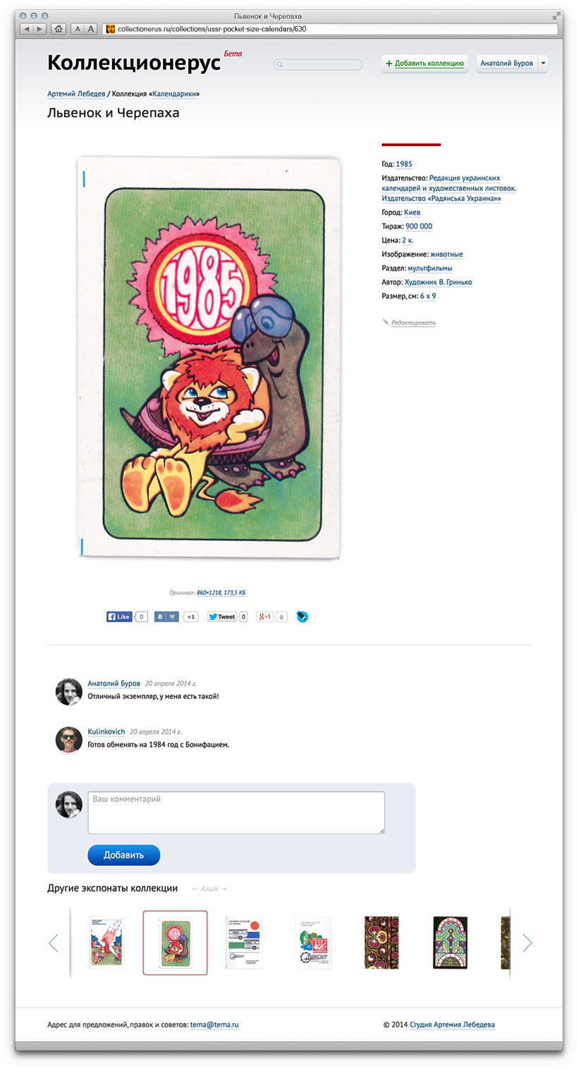
Task: Open dropdown arrow next to Анатолий Буров
Action: 543,63
